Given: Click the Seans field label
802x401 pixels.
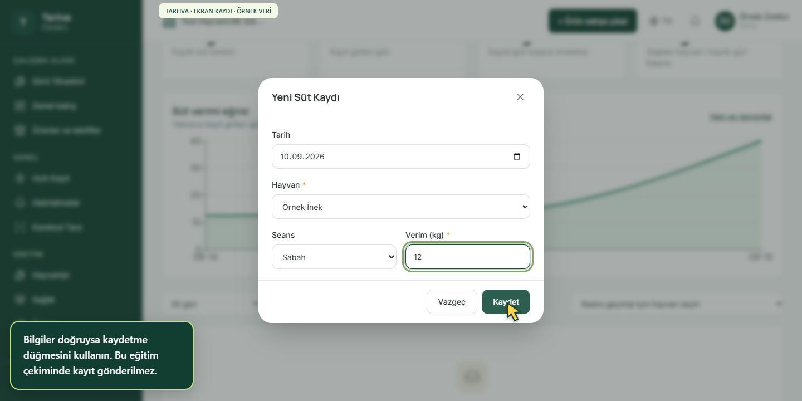Looking at the screenshot, I should point(283,235).
